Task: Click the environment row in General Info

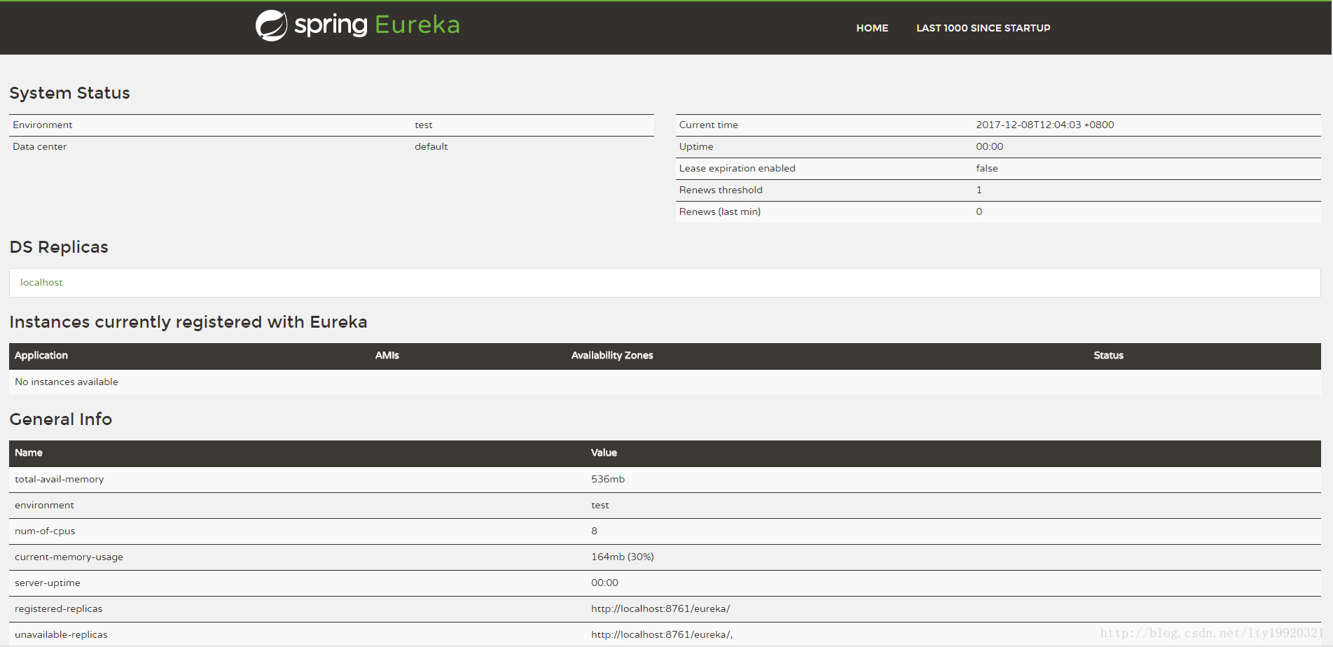Action: tap(665, 506)
